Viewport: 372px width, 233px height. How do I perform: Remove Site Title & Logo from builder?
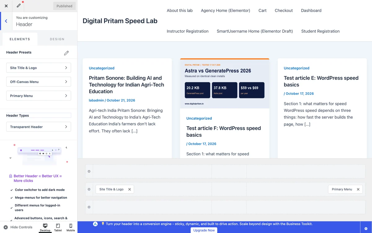130,189
